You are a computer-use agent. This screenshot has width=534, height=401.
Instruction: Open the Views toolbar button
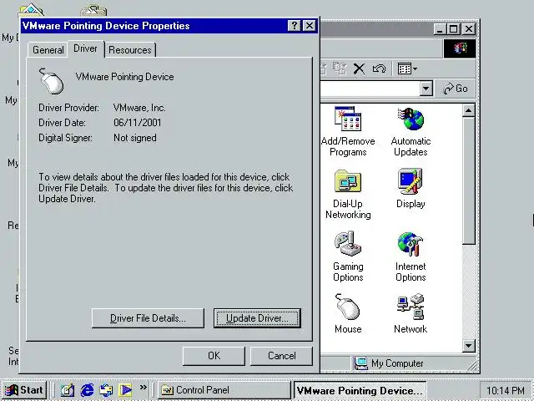click(x=407, y=69)
